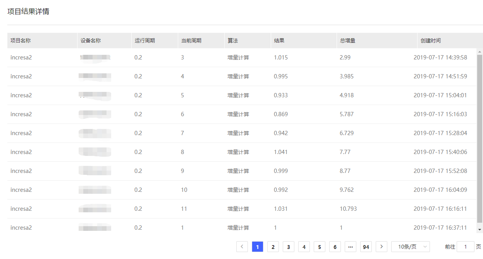483x259 pixels.
Task: Click the 总增量 column header
Action: (347, 41)
